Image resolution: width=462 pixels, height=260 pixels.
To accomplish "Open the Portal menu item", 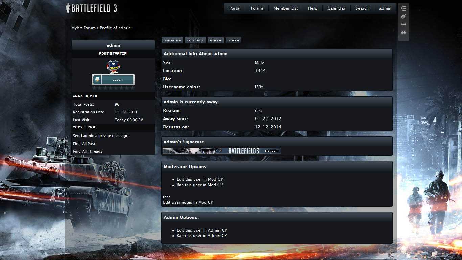I will [x=235, y=8].
